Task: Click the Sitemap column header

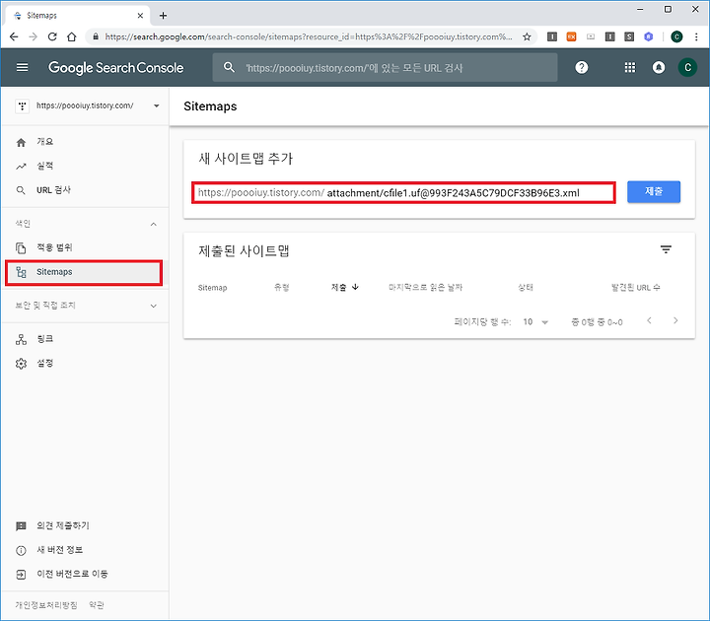Action: [212, 288]
